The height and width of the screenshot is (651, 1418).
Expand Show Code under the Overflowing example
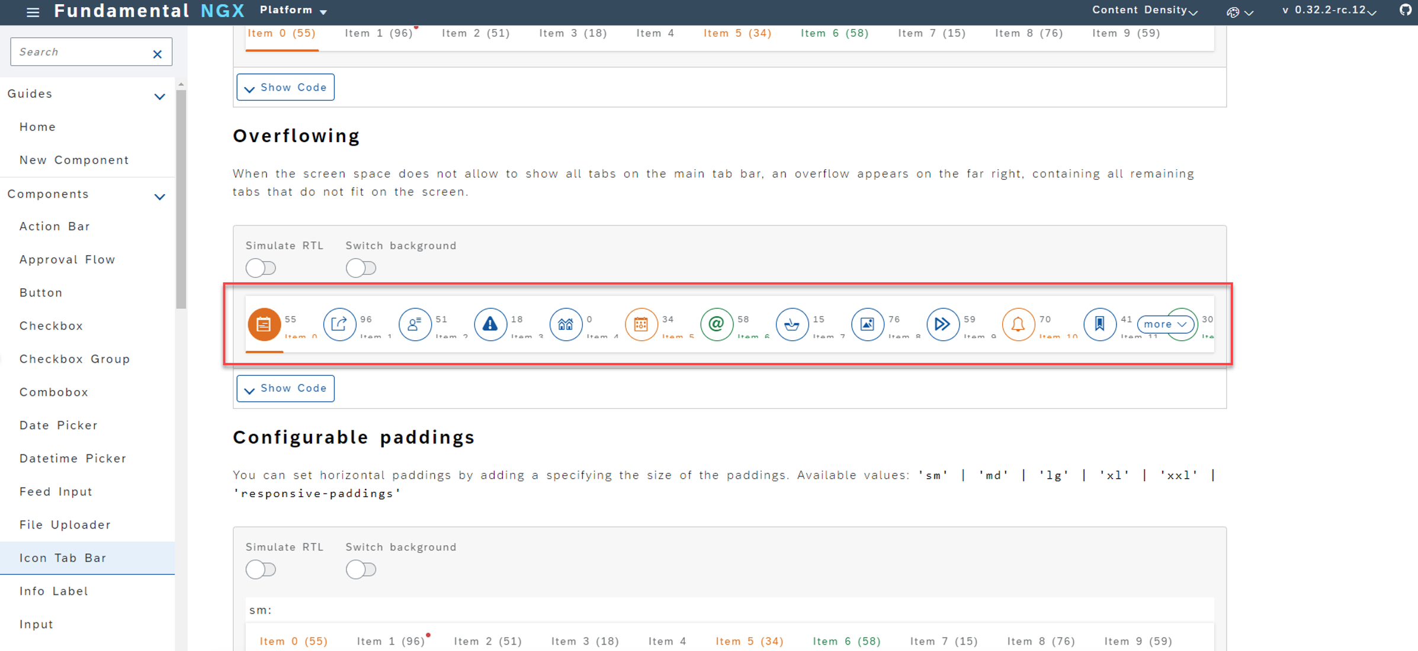tap(285, 388)
